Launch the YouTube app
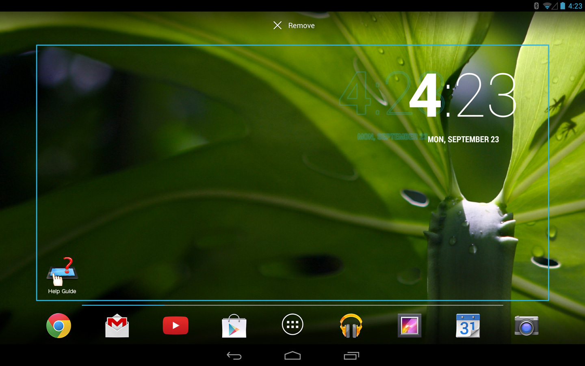Screen dimensions: 585x366 point(175,325)
